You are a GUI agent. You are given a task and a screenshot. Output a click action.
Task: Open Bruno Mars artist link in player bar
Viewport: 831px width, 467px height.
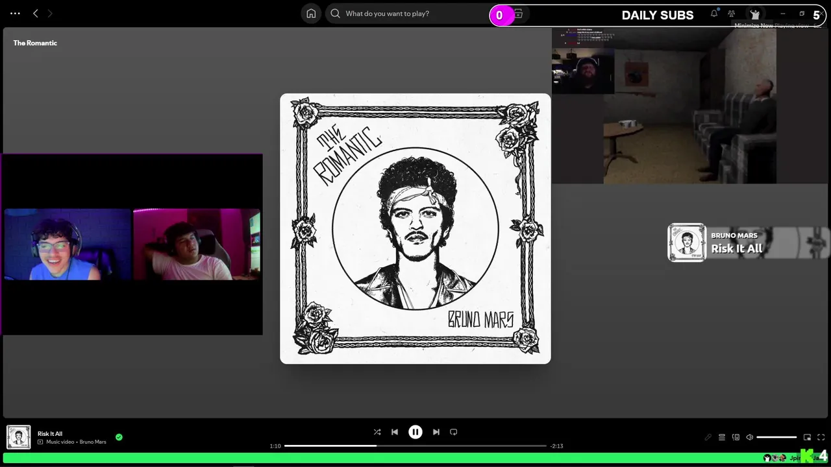93,442
